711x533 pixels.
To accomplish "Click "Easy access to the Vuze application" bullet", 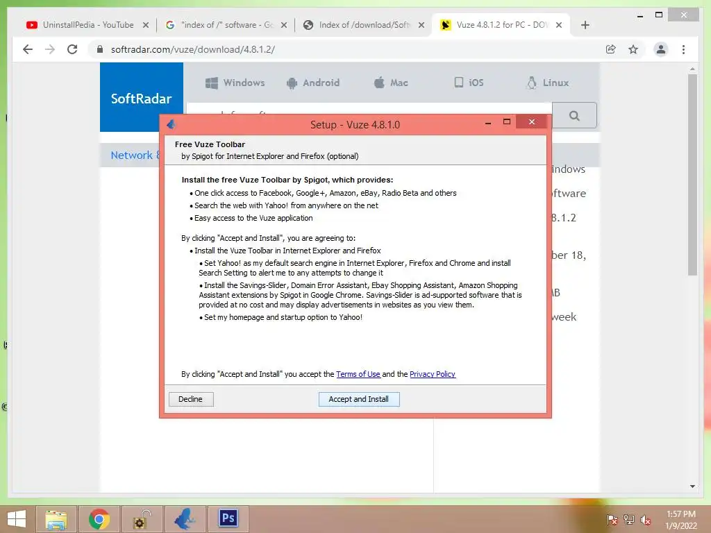I will [253, 218].
